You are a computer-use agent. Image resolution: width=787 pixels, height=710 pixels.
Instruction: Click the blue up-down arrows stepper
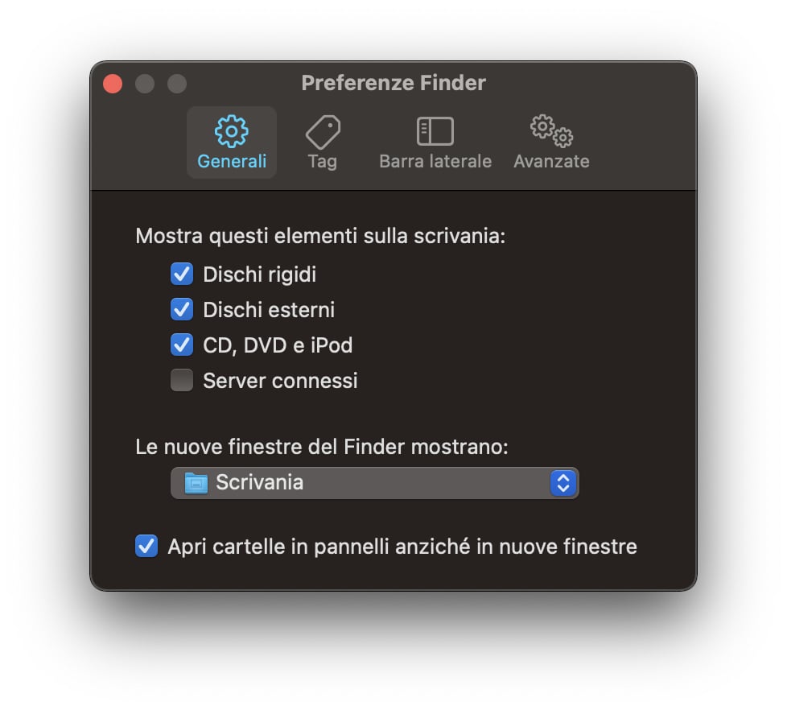(x=563, y=483)
